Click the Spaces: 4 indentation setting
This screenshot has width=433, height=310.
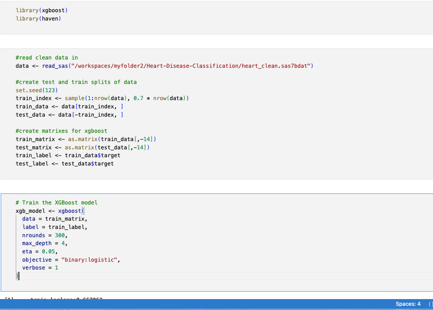pyautogui.click(x=408, y=304)
